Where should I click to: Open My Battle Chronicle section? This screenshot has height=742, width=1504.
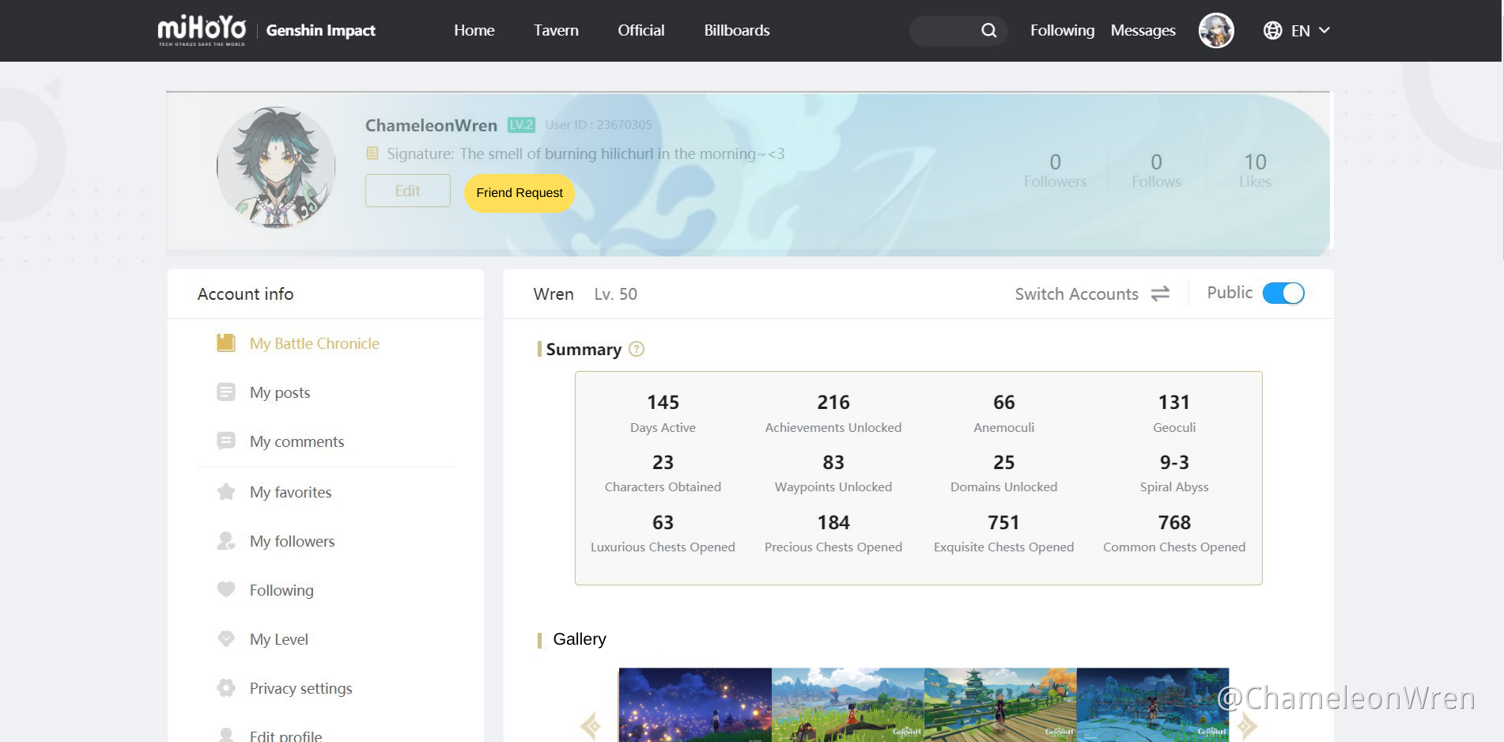click(x=314, y=343)
